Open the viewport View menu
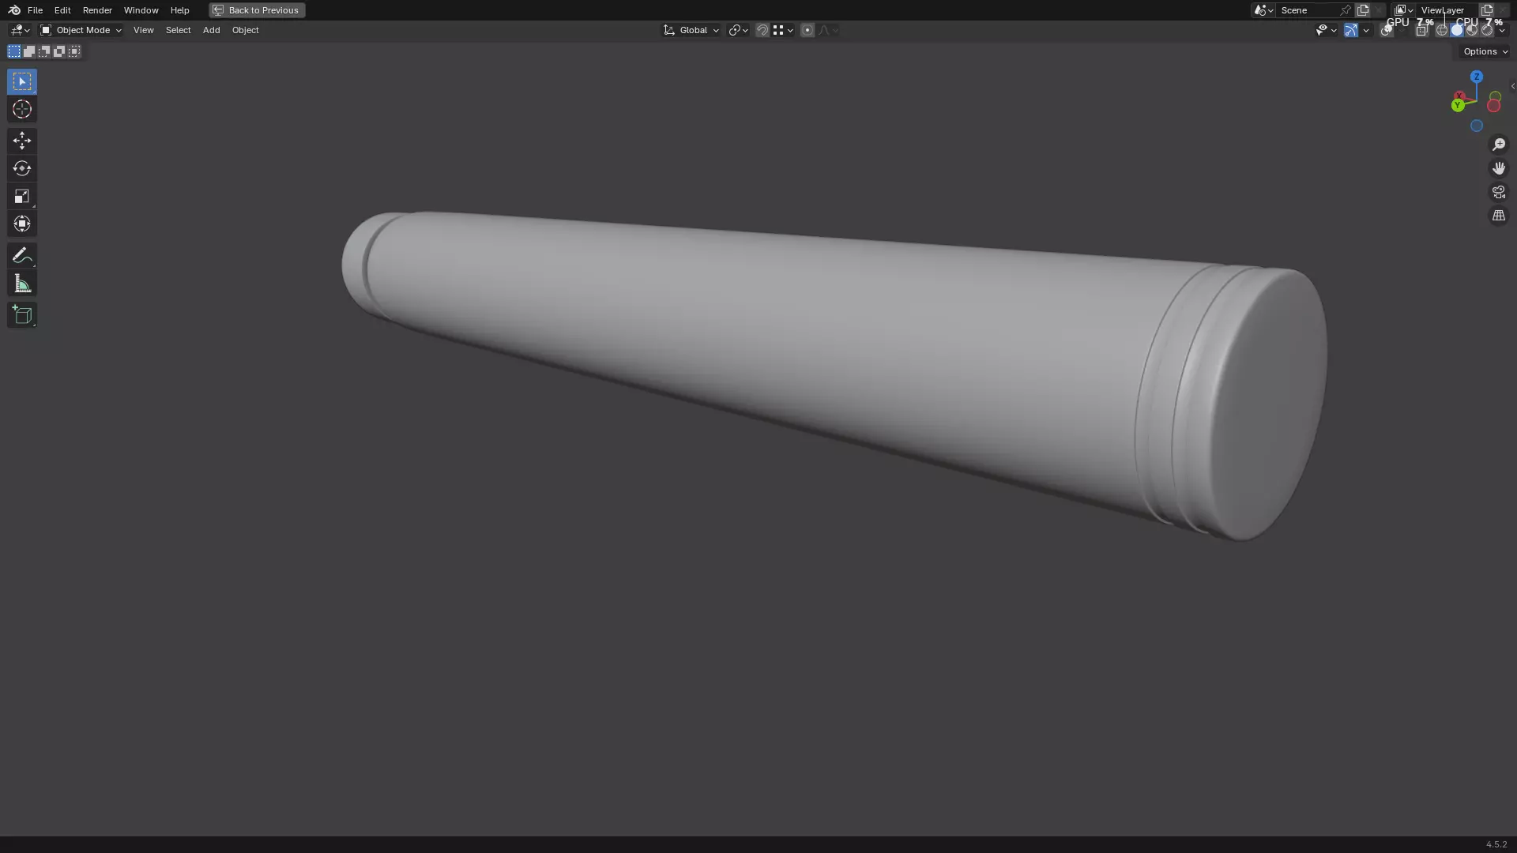Screen dimensions: 1517x853 [x=143, y=30]
